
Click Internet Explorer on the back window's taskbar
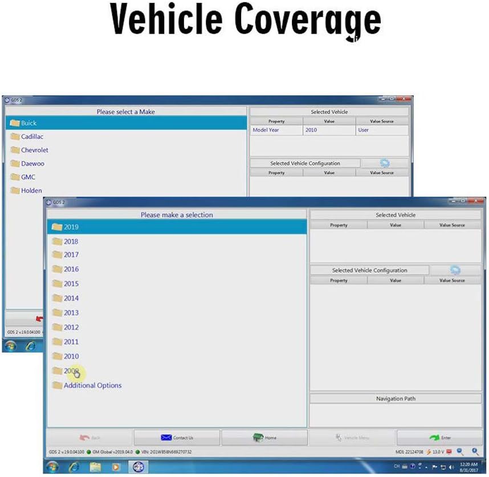tap(31, 345)
